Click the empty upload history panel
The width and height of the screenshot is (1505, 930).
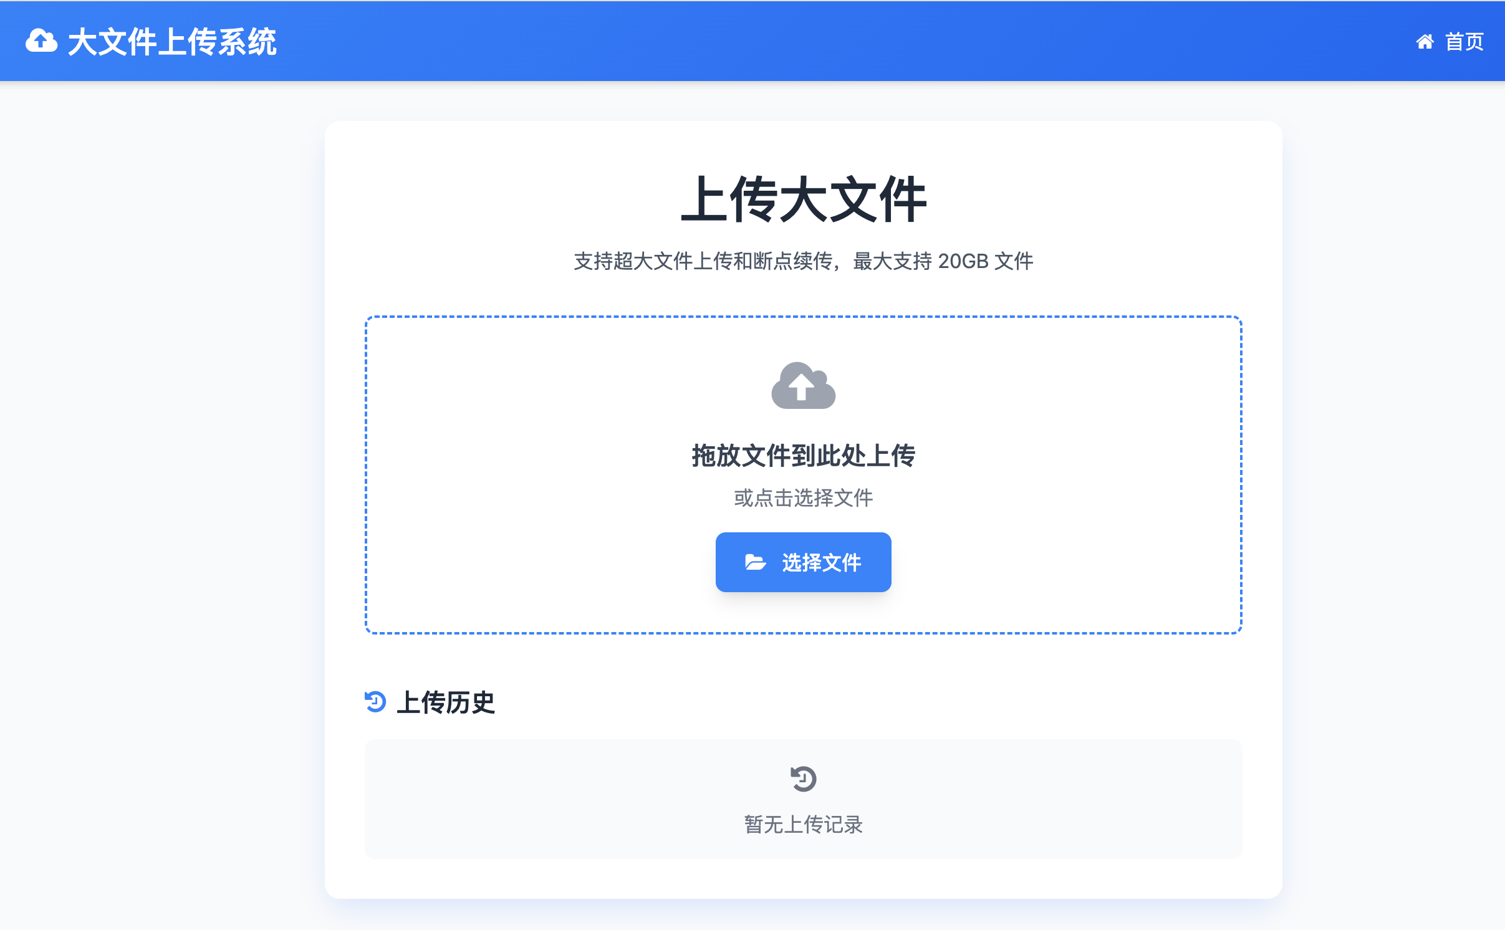coord(803,799)
